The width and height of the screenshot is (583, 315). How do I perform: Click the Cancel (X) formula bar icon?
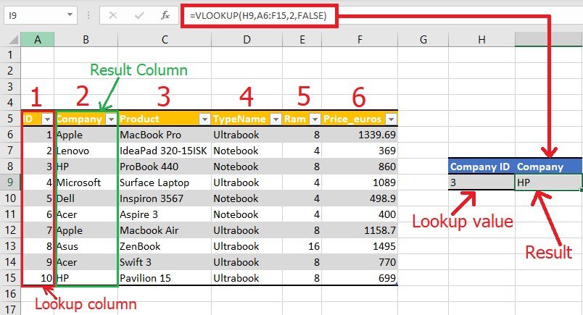point(113,16)
